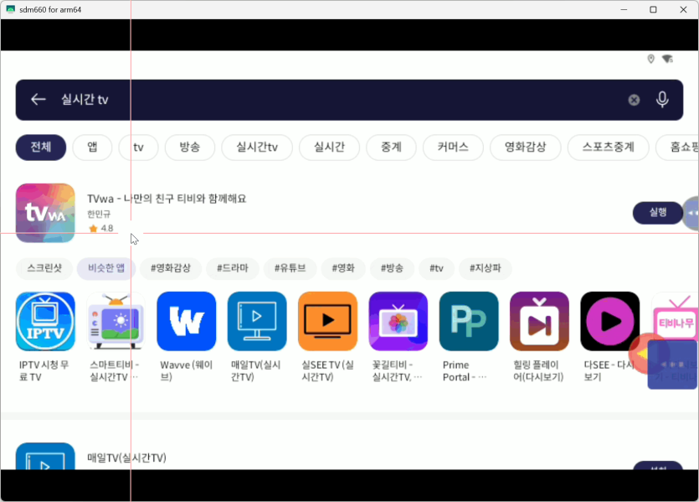699x502 pixels.
Task: Click the location pin status icon
Action: click(x=650, y=59)
